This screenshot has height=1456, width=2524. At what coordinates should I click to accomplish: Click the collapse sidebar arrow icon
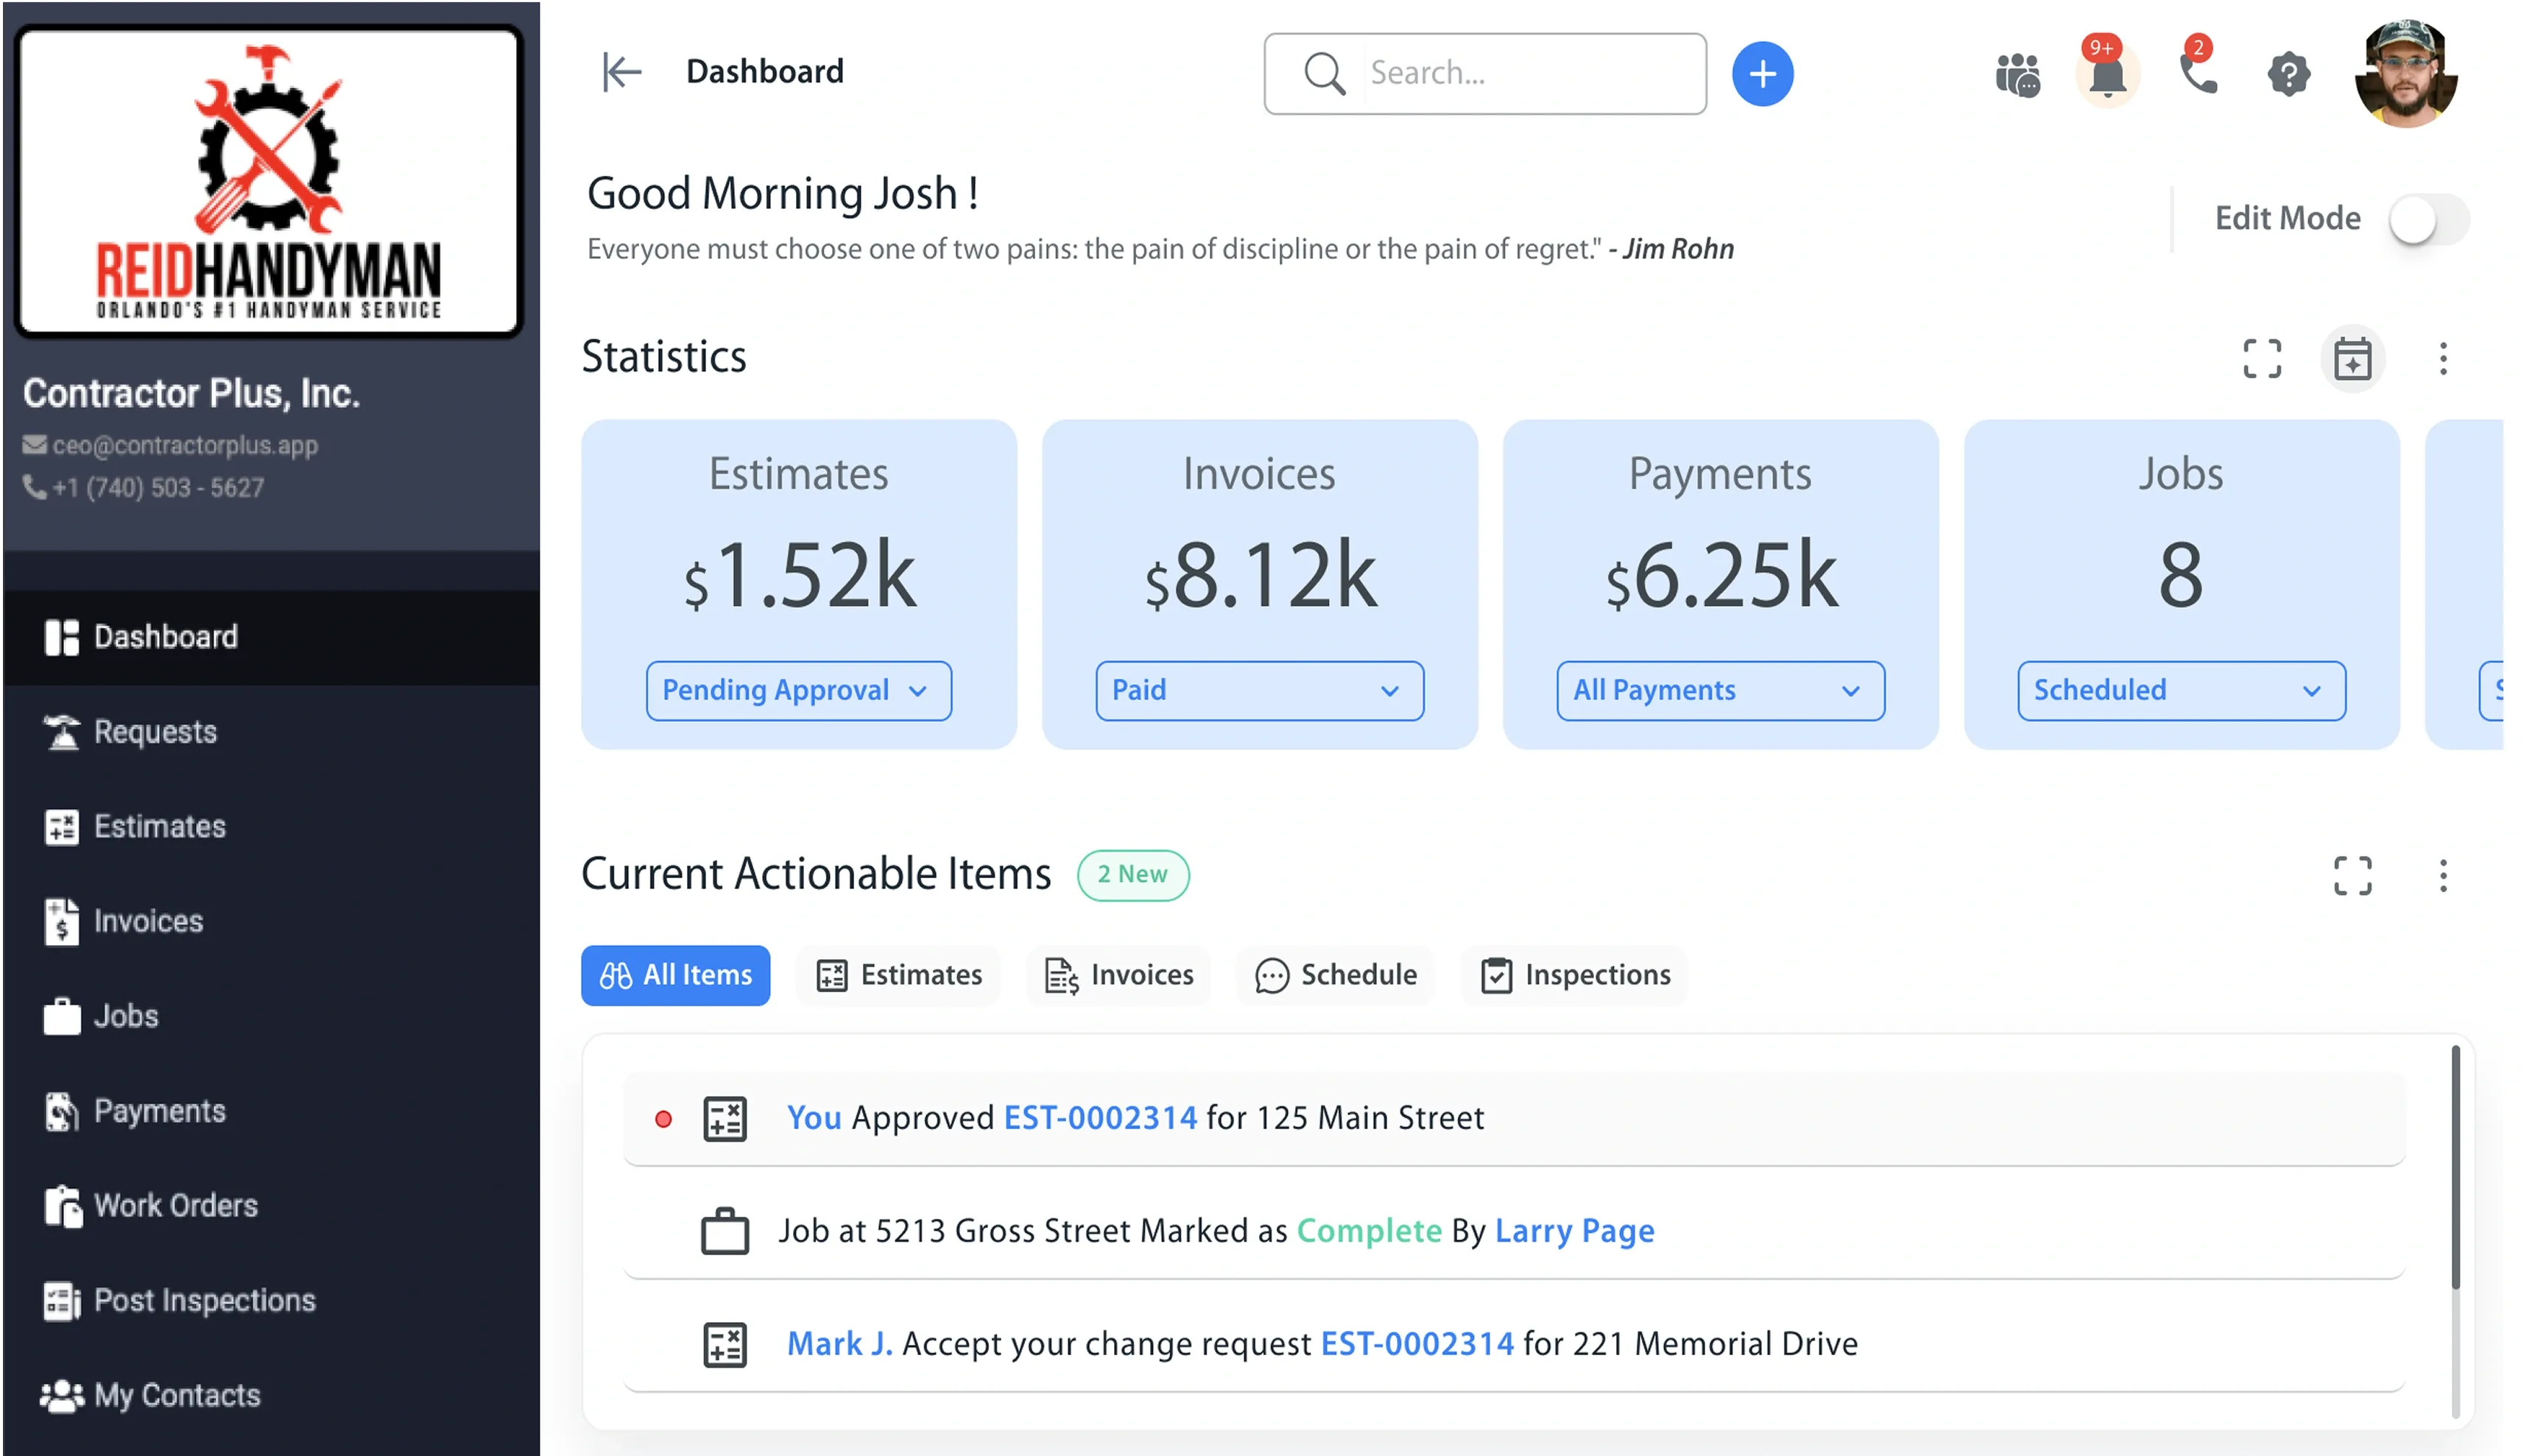point(621,72)
